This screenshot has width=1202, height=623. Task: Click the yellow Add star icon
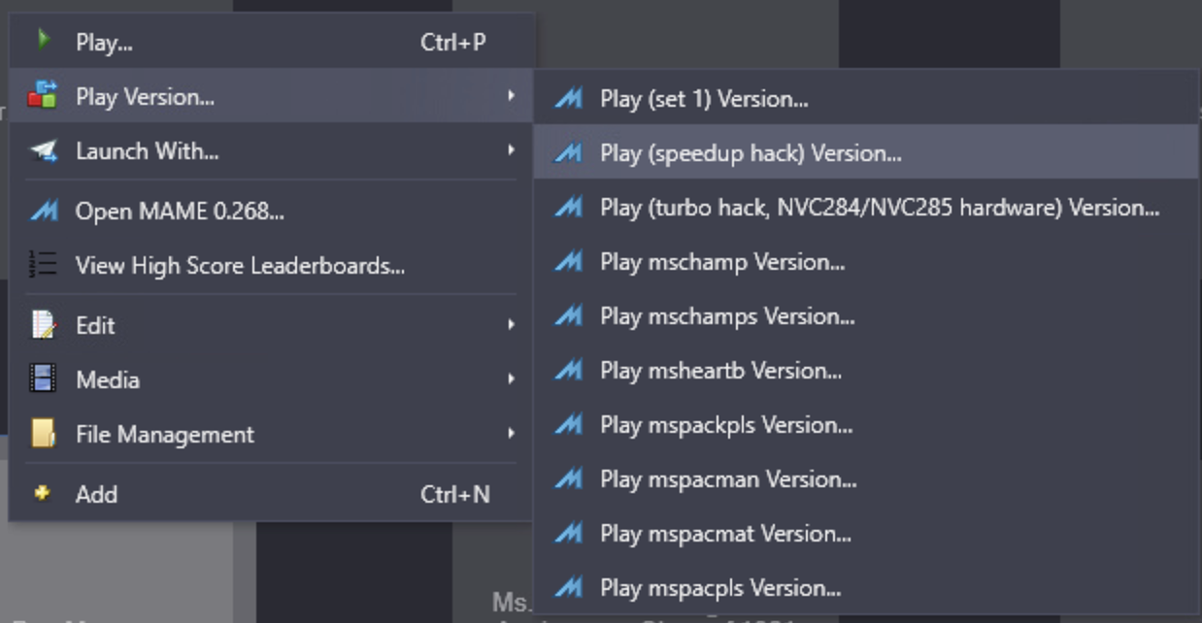click(43, 493)
